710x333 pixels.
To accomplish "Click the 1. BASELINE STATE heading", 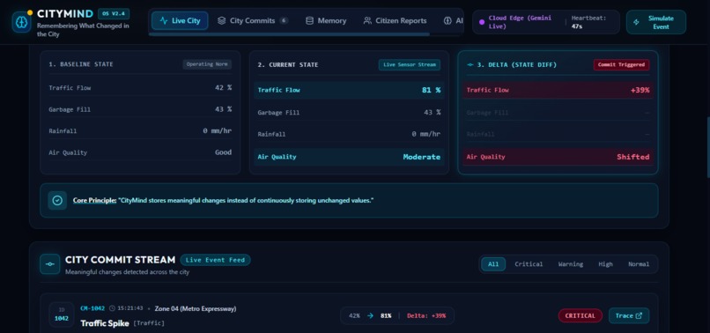I will [x=81, y=64].
